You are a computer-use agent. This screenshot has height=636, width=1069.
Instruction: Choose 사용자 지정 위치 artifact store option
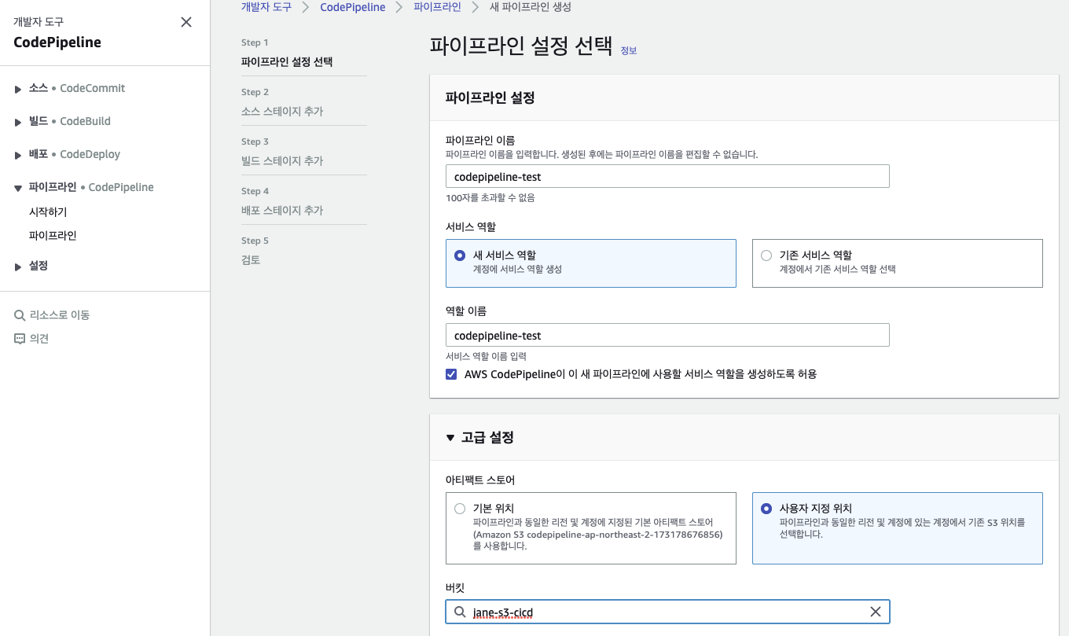pyautogui.click(x=766, y=509)
